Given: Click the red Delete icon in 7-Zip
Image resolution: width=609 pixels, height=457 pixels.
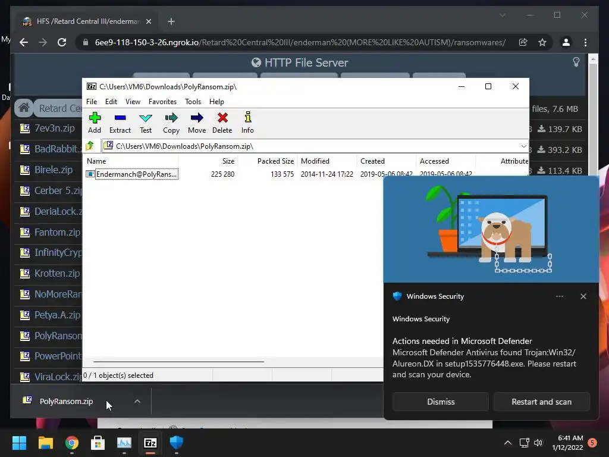Looking at the screenshot, I should [222, 123].
